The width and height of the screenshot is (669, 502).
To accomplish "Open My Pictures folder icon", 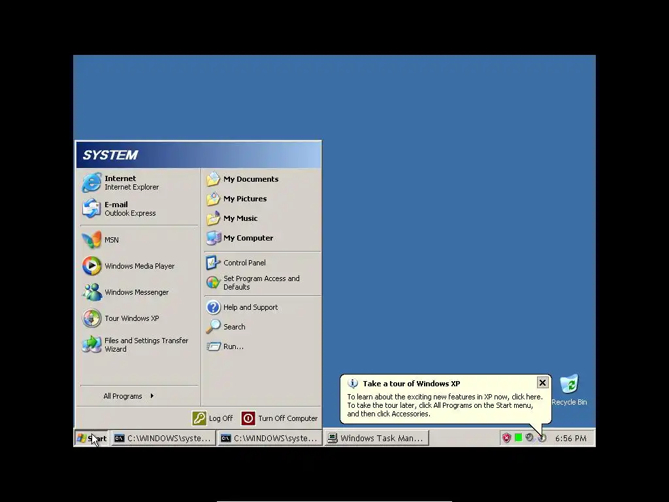I will [x=214, y=199].
